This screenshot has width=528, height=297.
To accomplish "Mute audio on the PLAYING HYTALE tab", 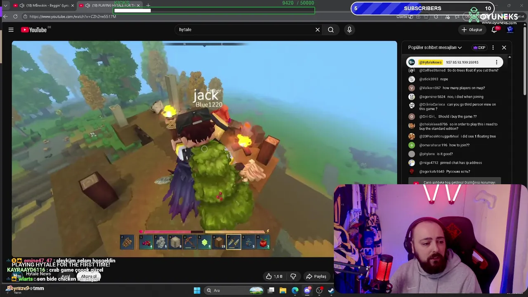I will 87,5.
